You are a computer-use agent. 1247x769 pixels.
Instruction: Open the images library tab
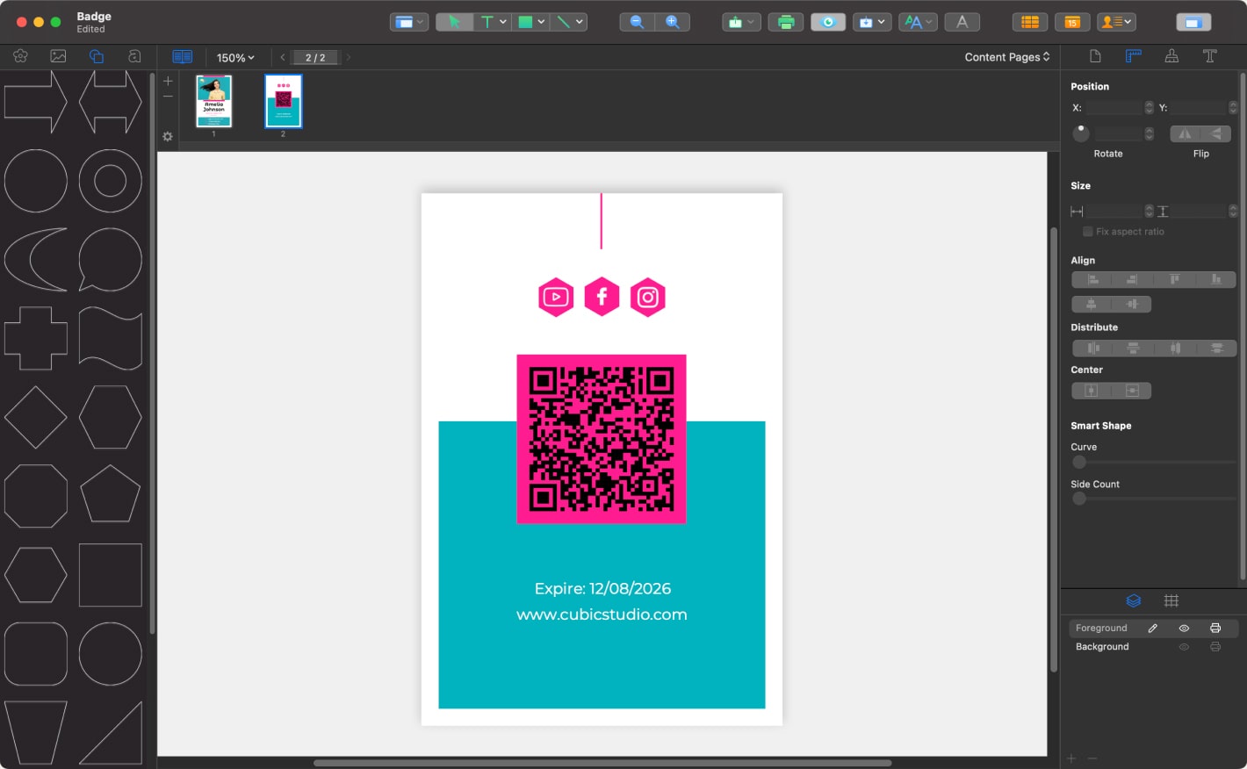(58, 56)
